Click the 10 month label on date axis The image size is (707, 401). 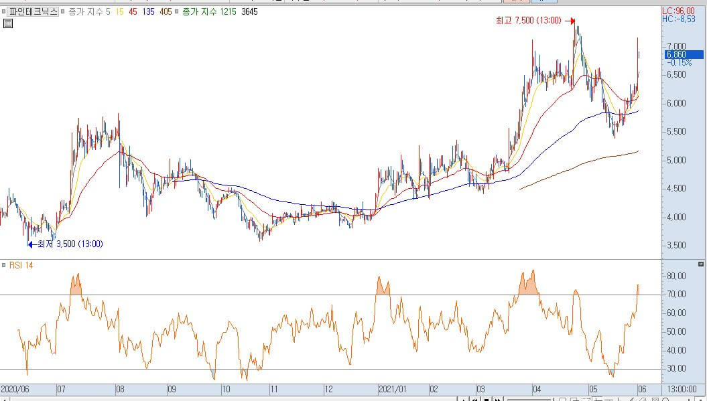point(226,390)
